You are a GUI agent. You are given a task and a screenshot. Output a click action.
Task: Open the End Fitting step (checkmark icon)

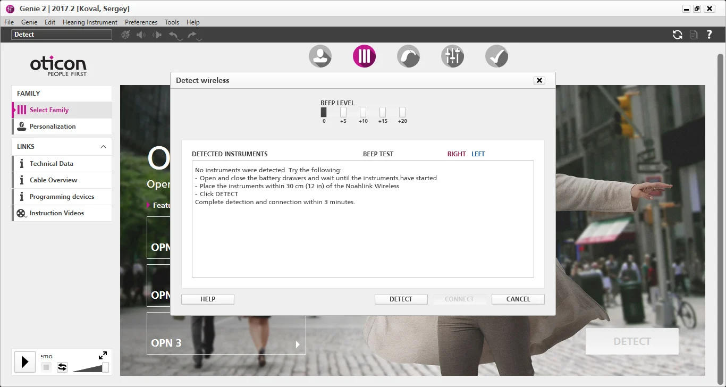[496, 56]
